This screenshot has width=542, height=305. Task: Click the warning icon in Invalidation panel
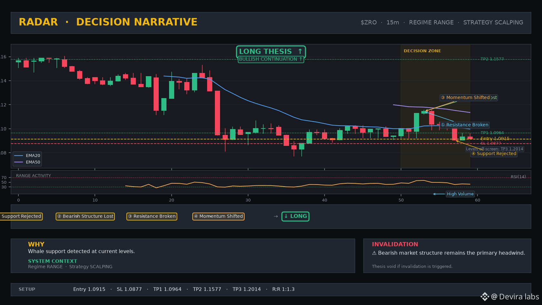click(374, 253)
